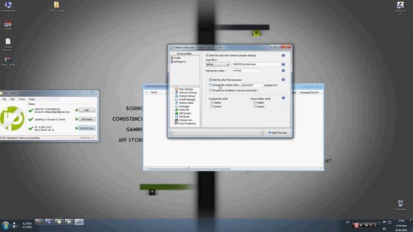The height and width of the screenshot is (232, 413).
Task: Click the volume speaker tray icon
Action: 385,229
